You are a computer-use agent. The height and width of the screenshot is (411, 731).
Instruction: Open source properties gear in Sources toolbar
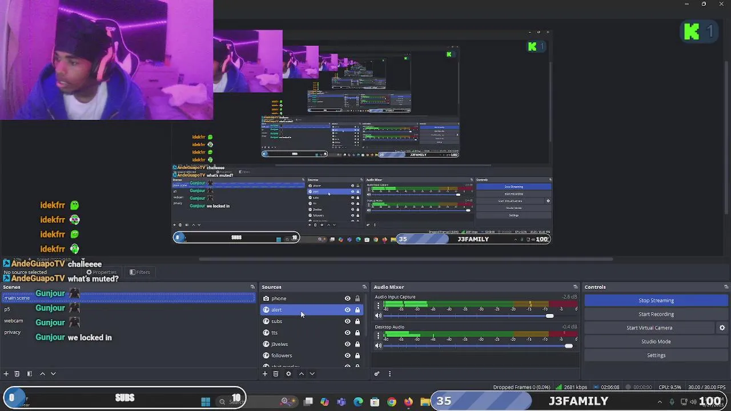(x=288, y=374)
